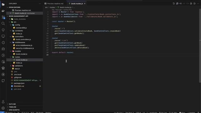Screen dimensions: 201x113
Task: Click the src breadcrumb segment
Action: point(46,8)
